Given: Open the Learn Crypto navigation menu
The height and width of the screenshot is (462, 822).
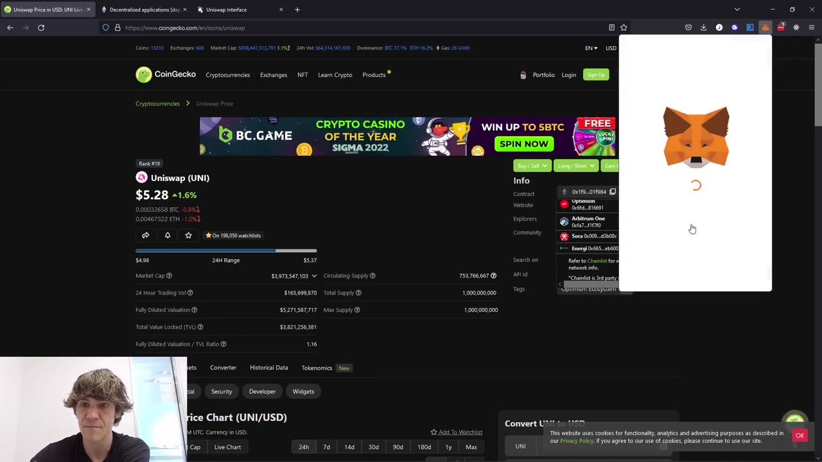Looking at the screenshot, I should (x=335, y=75).
